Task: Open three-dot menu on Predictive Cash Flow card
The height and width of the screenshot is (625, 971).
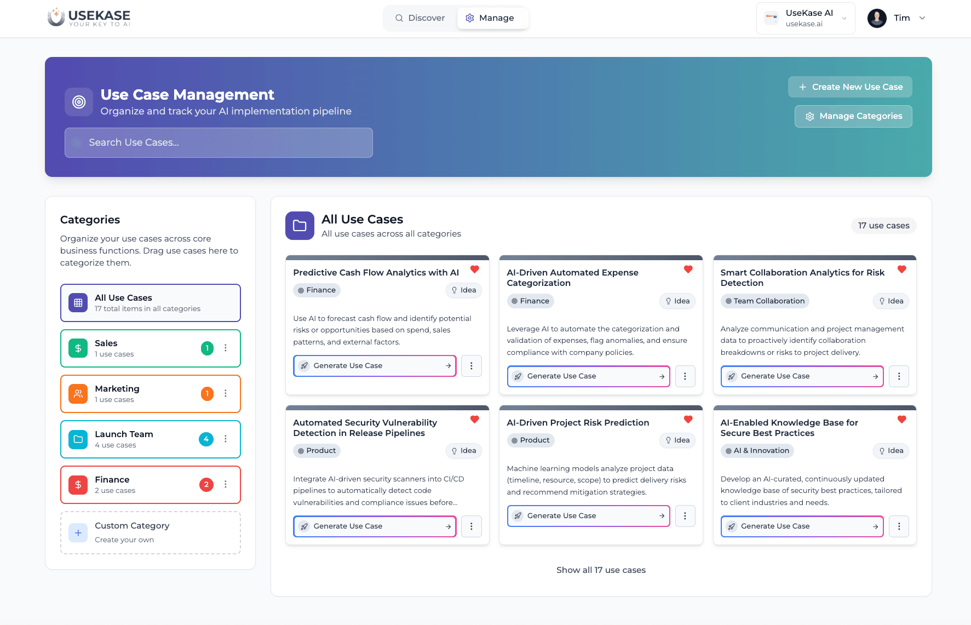Action: pos(471,366)
